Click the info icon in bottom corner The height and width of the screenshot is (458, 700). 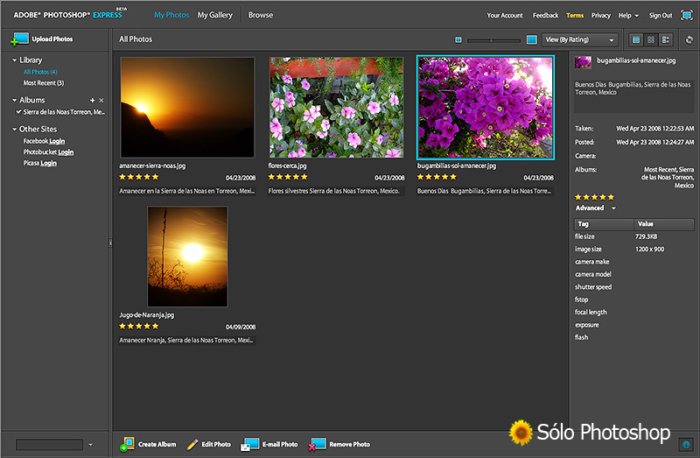(686, 444)
